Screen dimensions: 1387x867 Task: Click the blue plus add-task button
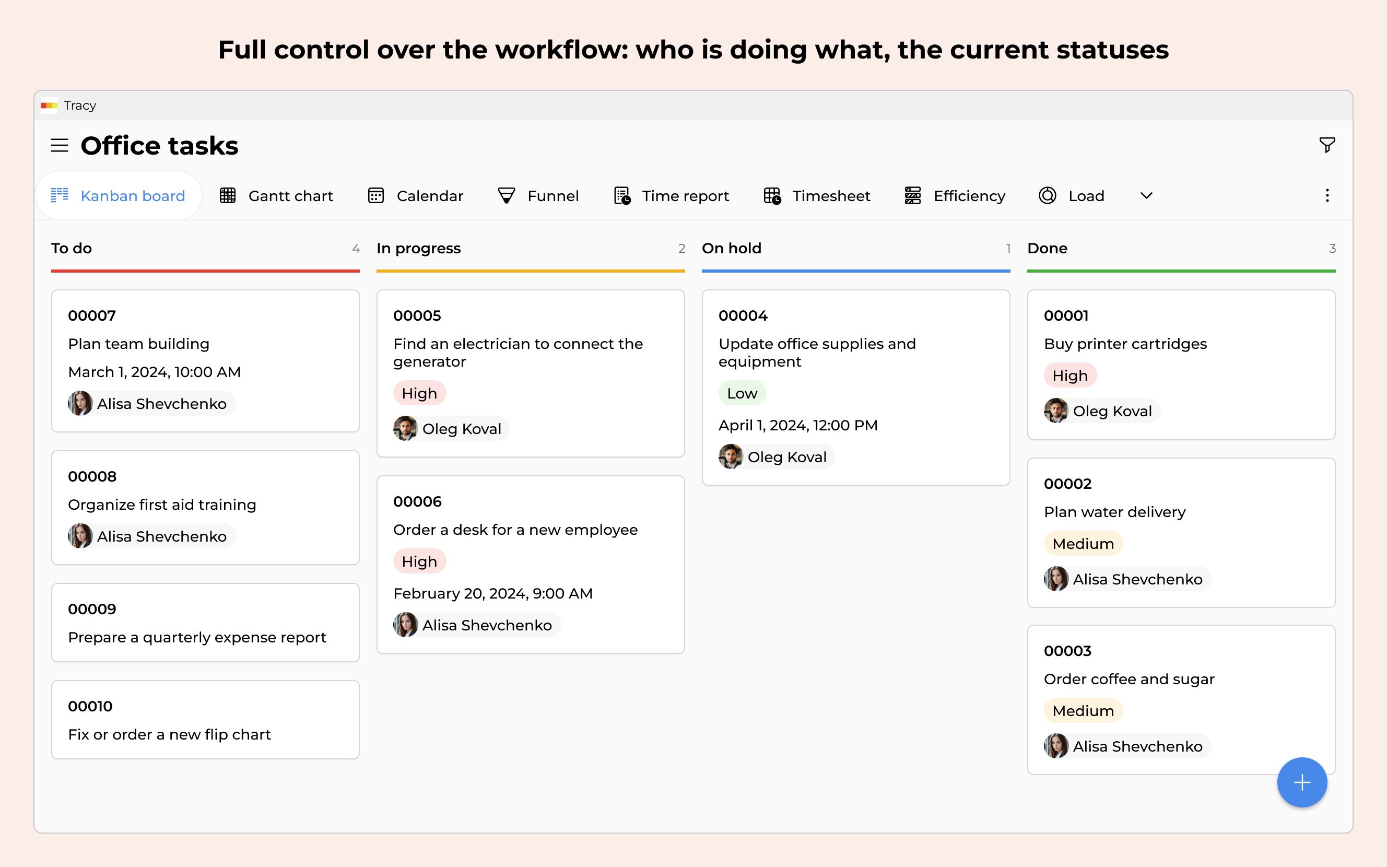tap(1301, 782)
